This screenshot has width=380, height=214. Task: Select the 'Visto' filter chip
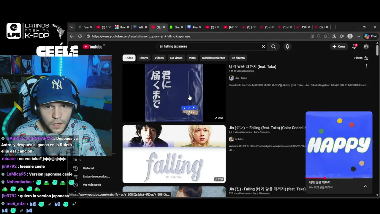pyautogui.click(x=192, y=58)
